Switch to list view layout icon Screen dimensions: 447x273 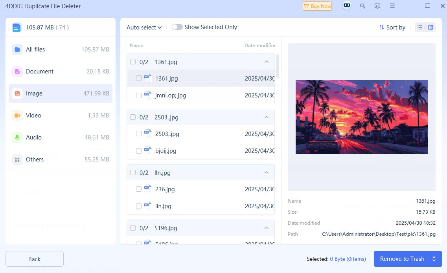tap(419, 27)
